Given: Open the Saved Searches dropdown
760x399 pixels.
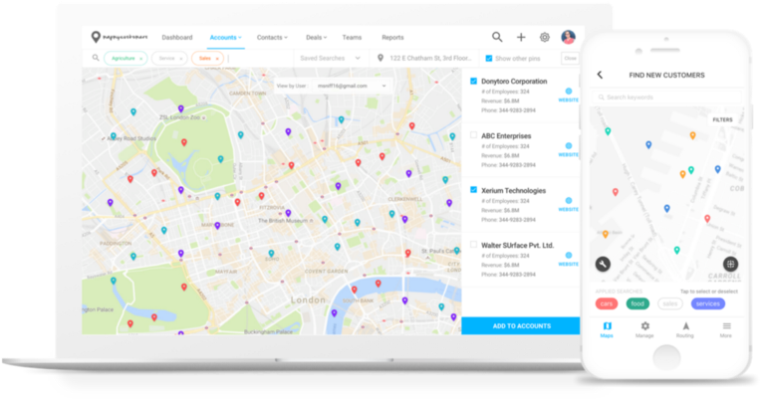Looking at the screenshot, I should (330, 58).
